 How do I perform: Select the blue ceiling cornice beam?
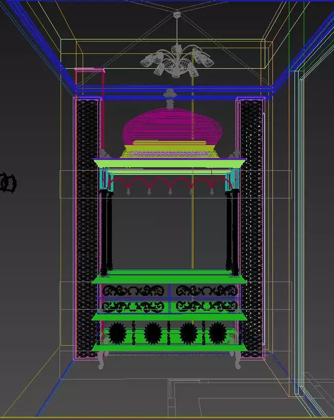point(174,92)
